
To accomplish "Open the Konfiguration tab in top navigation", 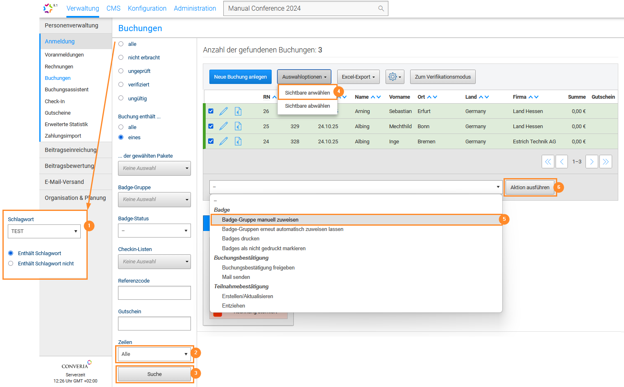I will pos(147,9).
